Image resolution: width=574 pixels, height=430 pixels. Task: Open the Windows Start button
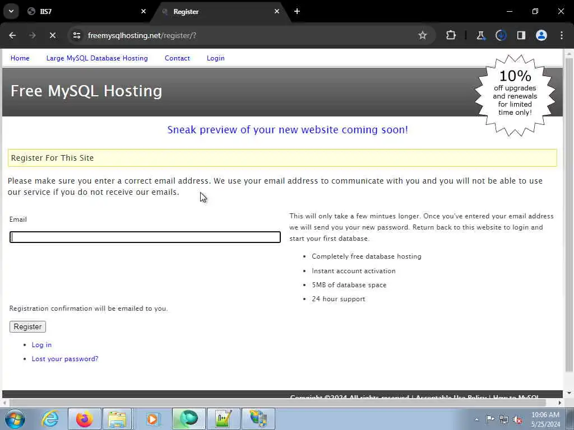(15, 419)
